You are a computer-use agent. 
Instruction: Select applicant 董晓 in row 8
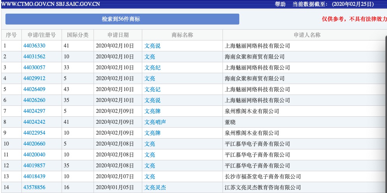[x=230, y=122]
